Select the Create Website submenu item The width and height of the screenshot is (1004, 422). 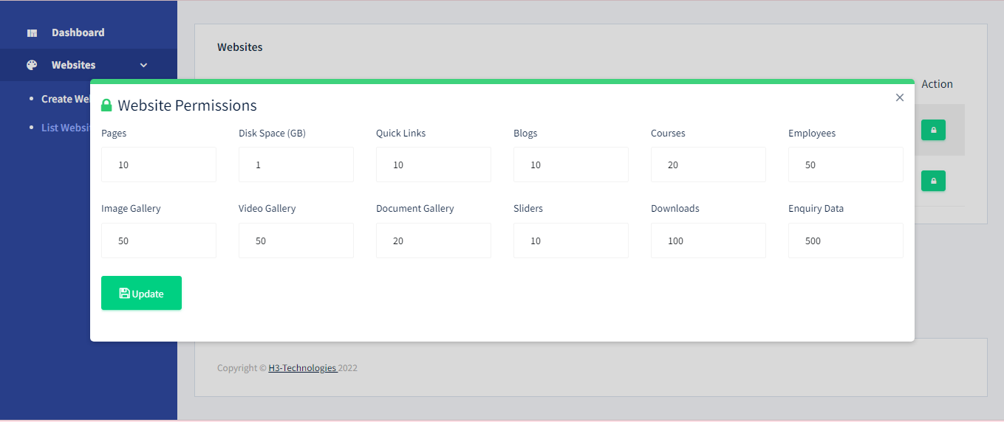click(66, 99)
